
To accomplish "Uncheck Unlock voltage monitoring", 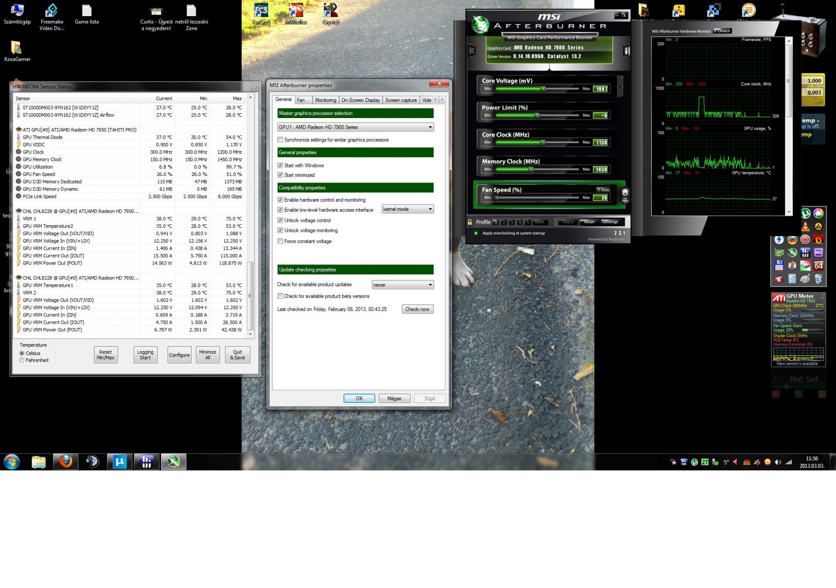I will tap(280, 231).
